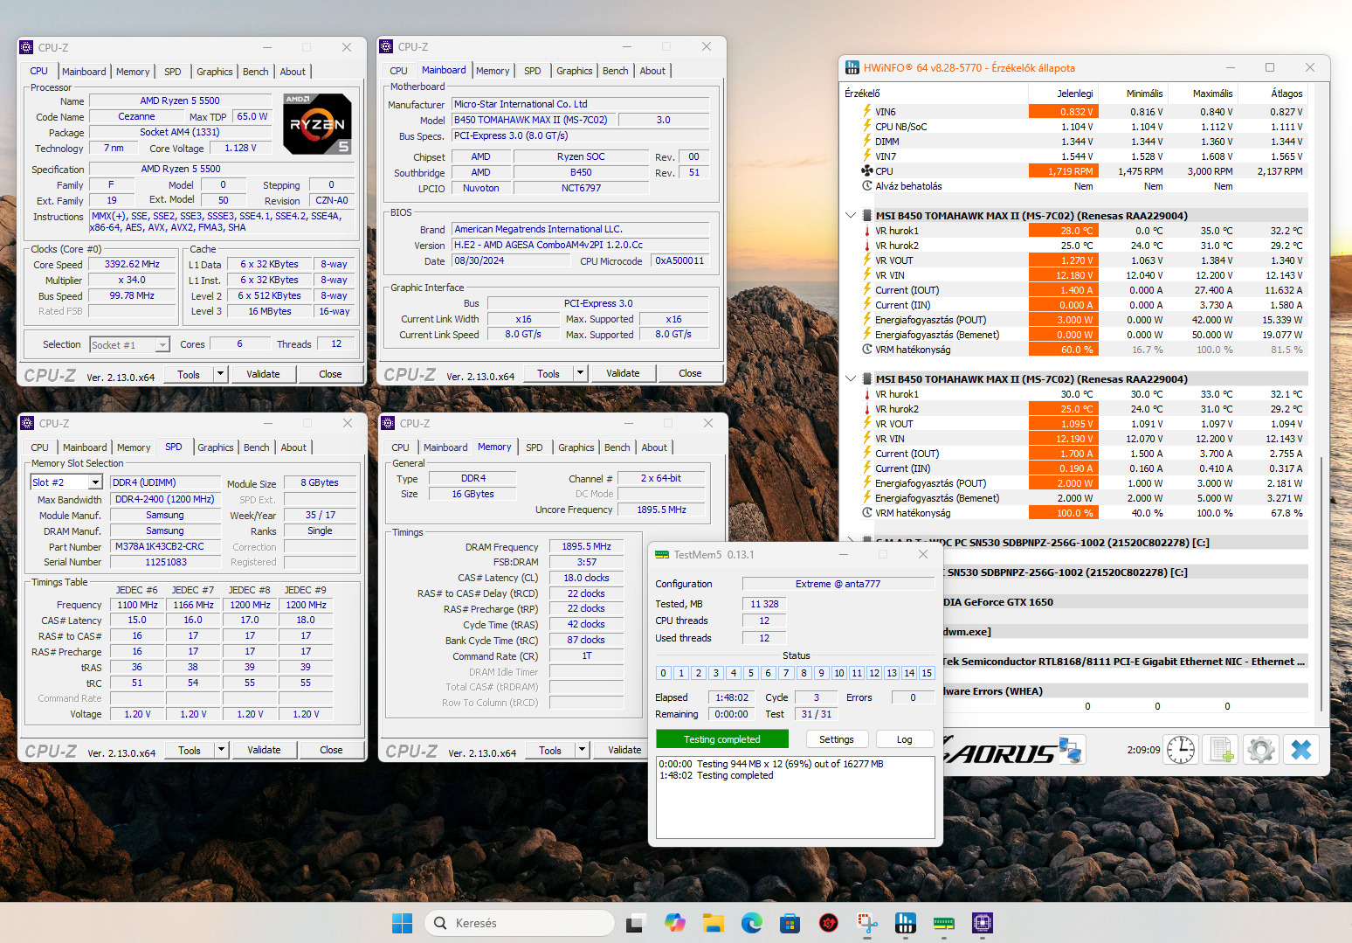1352x943 pixels.
Task: Select the Hardware Errors (WHEA) group row
Action: pyautogui.click(x=1125, y=691)
